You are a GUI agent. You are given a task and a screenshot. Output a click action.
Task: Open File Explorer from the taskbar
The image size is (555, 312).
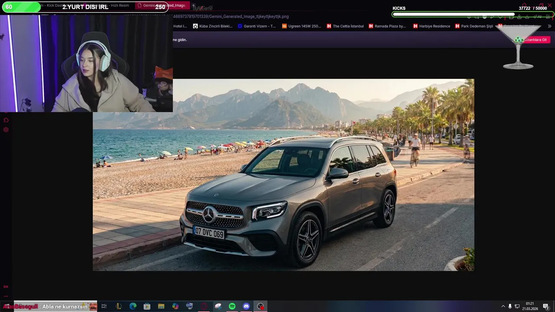pyautogui.click(x=161, y=306)
